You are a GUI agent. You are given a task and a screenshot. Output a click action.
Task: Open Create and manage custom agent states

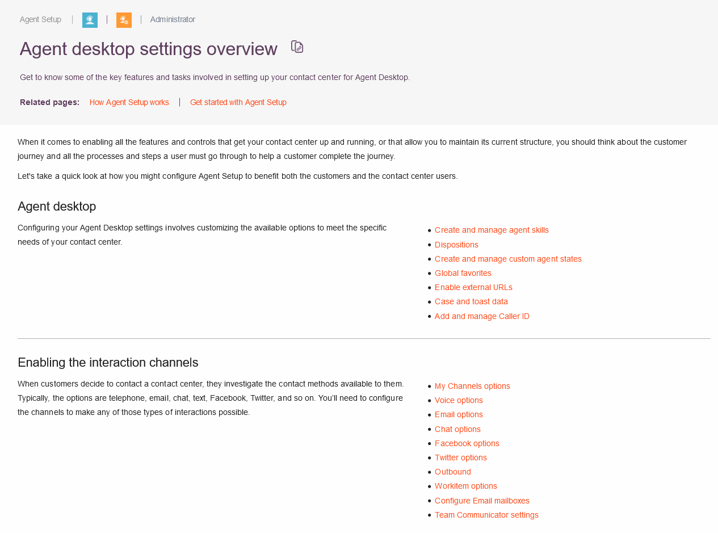pos(508,259)
